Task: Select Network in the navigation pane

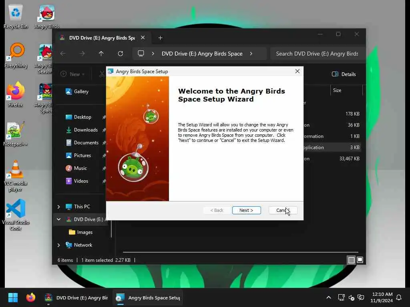Action: pos(79,245)
